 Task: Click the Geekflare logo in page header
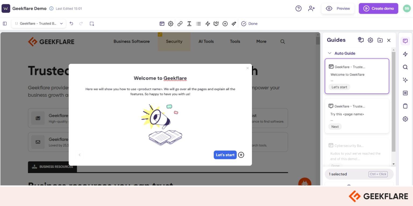coord(51,42)
